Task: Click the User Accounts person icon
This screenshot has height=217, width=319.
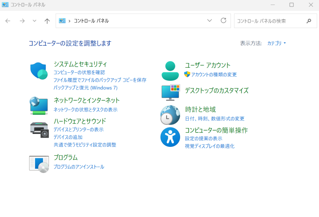Action: click(170, 71)
